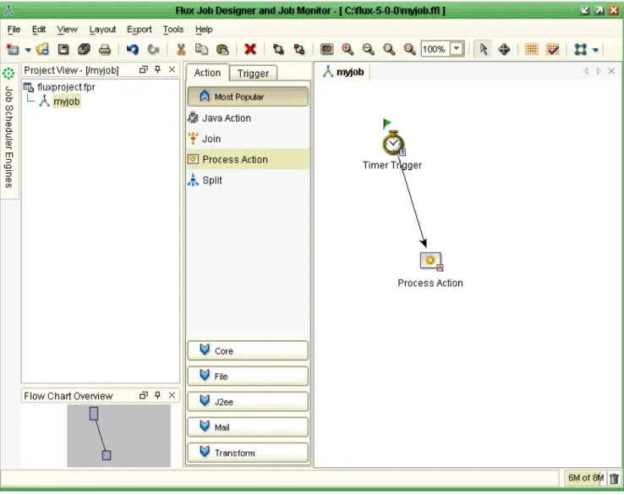Click the 100% zoom field
Screen dimensions: 624x495
point(435,49)
